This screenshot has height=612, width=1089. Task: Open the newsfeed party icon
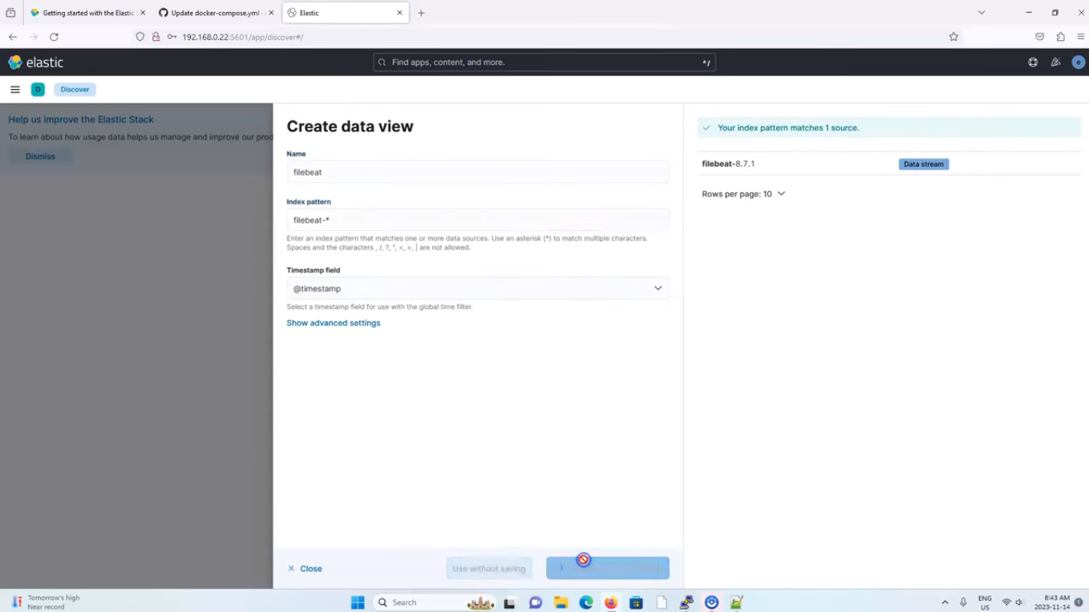1055,62
